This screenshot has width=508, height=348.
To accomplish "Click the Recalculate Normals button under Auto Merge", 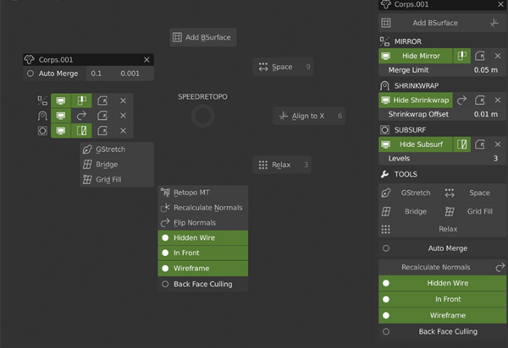I will (x=434, y=267).
